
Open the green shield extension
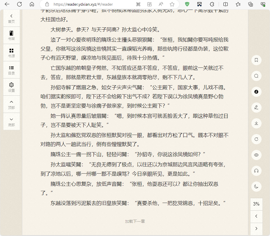coord(187,4)
